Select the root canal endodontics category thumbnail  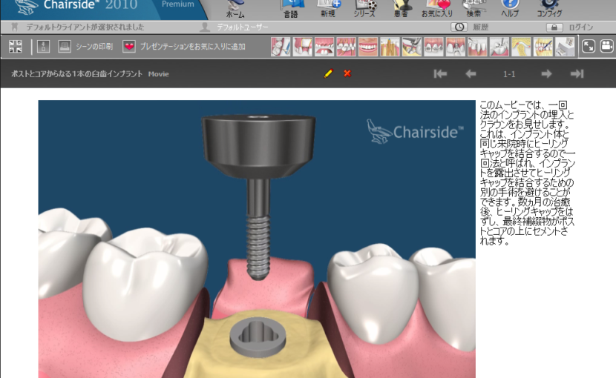click(x=390, y=47)
